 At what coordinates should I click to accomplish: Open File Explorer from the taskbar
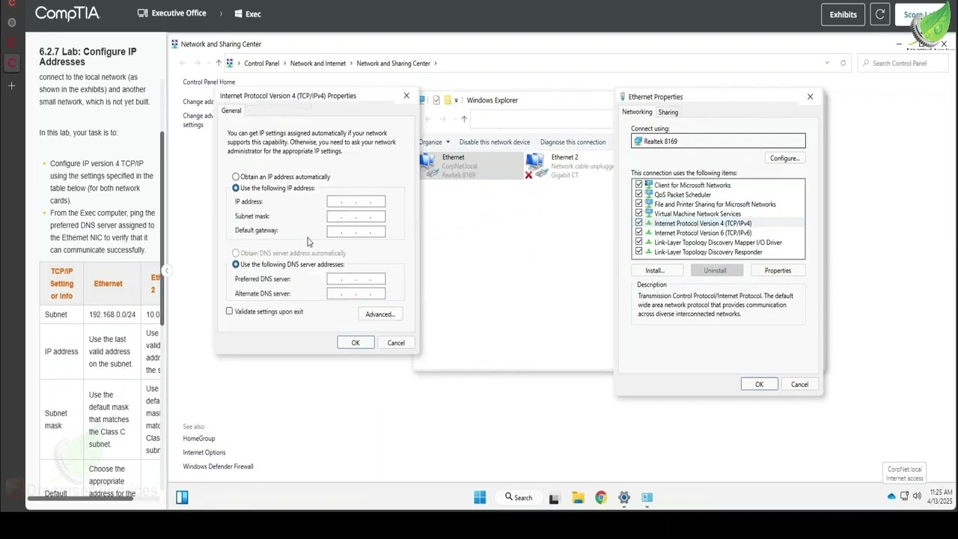pos(578,498)
